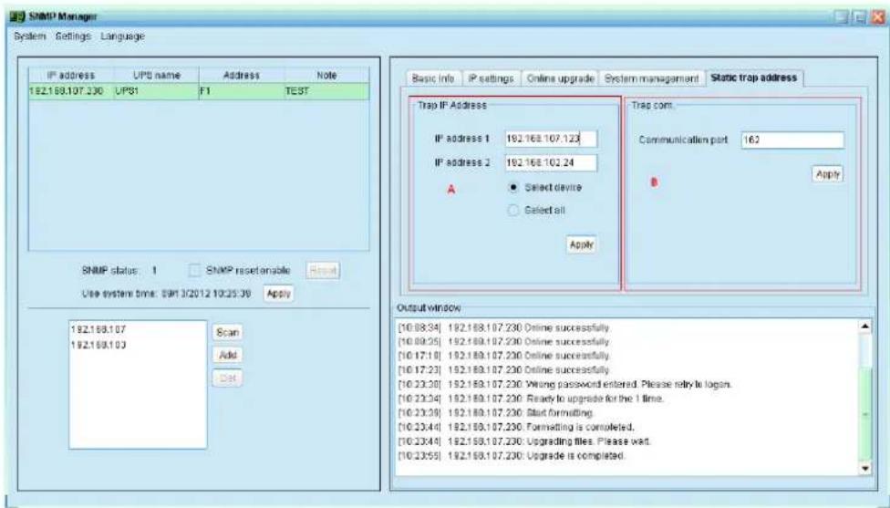This screenshot has width=890, height=508.
Task: Click the F1 address cell
Action: pos(242,91)
